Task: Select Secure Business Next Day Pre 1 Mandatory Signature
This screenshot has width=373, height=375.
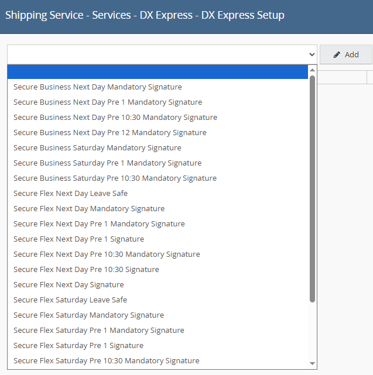Action: (108, 102)
